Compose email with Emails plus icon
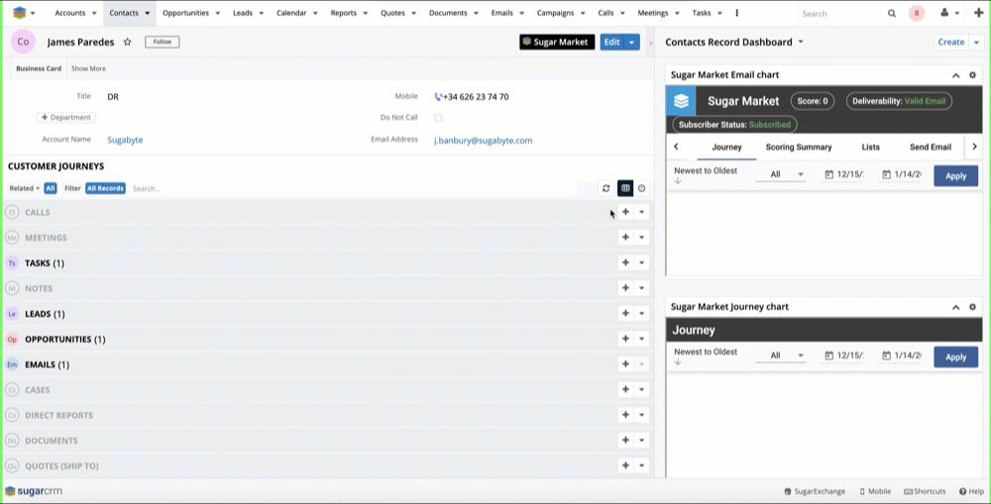This screenshot has height=504, width=991. coord(625,363)
